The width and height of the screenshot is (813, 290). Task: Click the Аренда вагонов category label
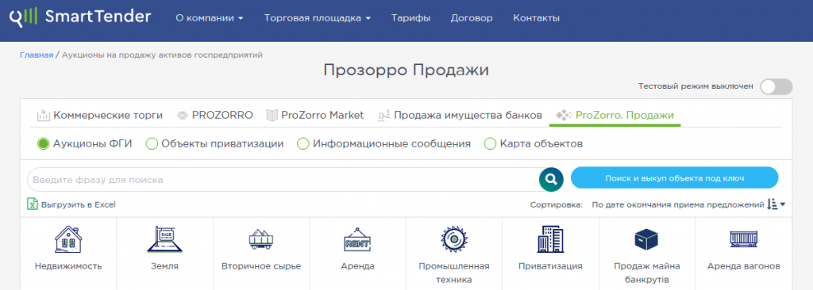(x=743, y=266)
